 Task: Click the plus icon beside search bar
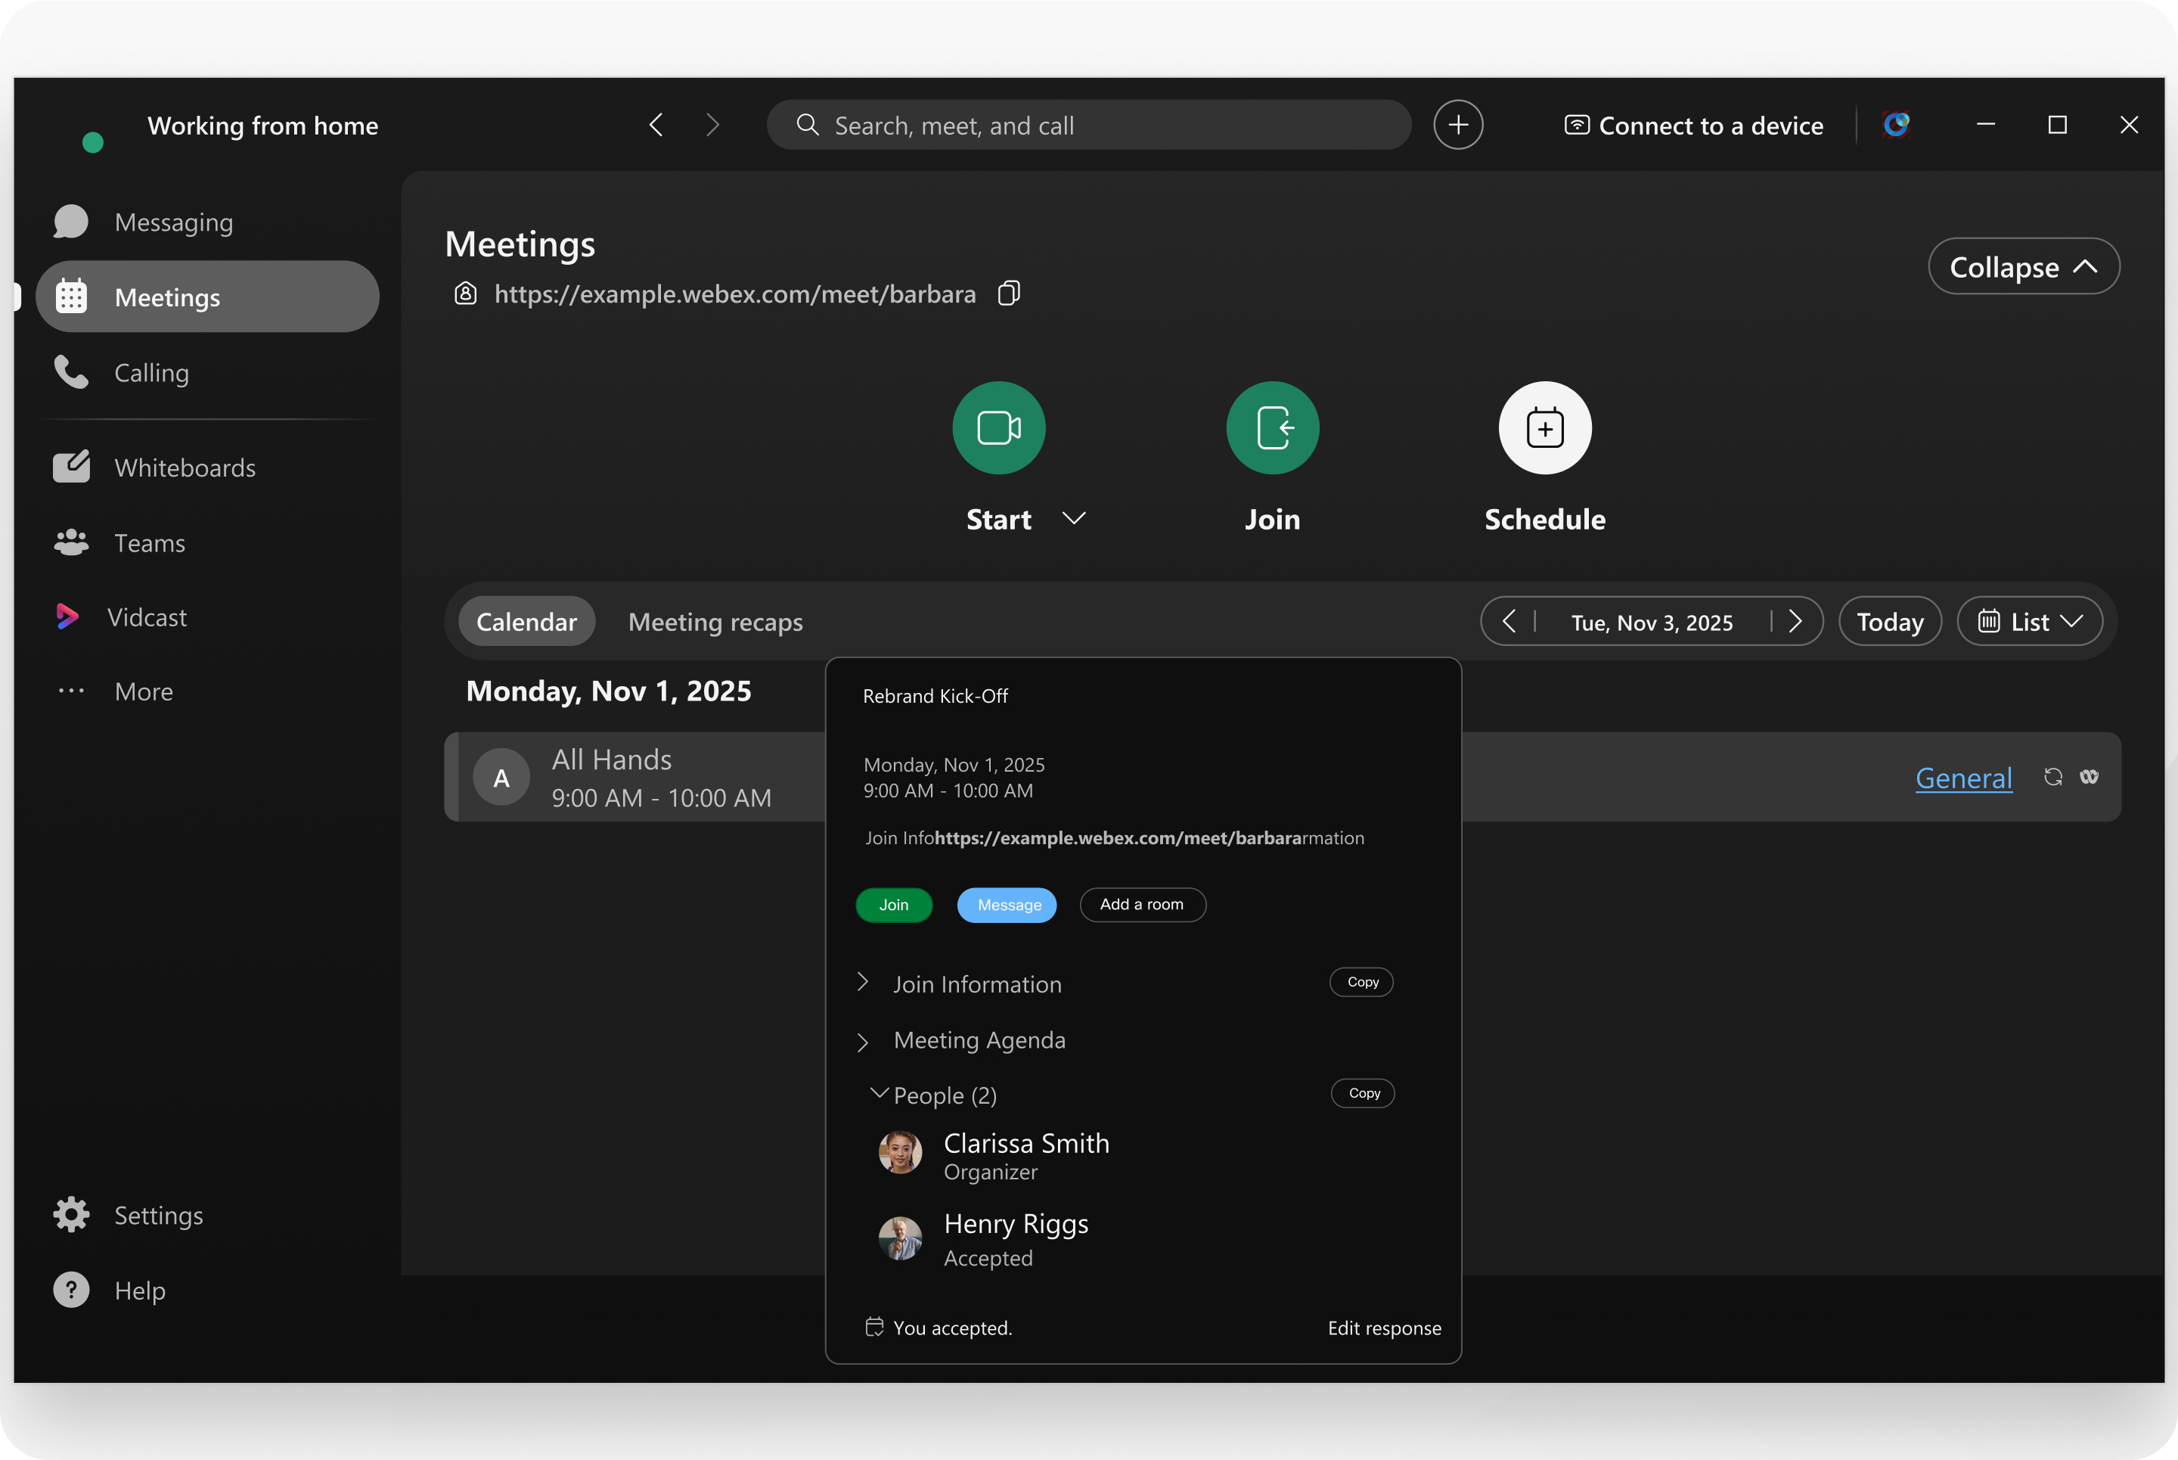[x=1457, y=125]
